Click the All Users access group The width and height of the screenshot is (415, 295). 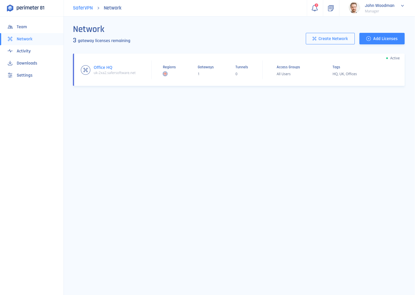point(284,74)
